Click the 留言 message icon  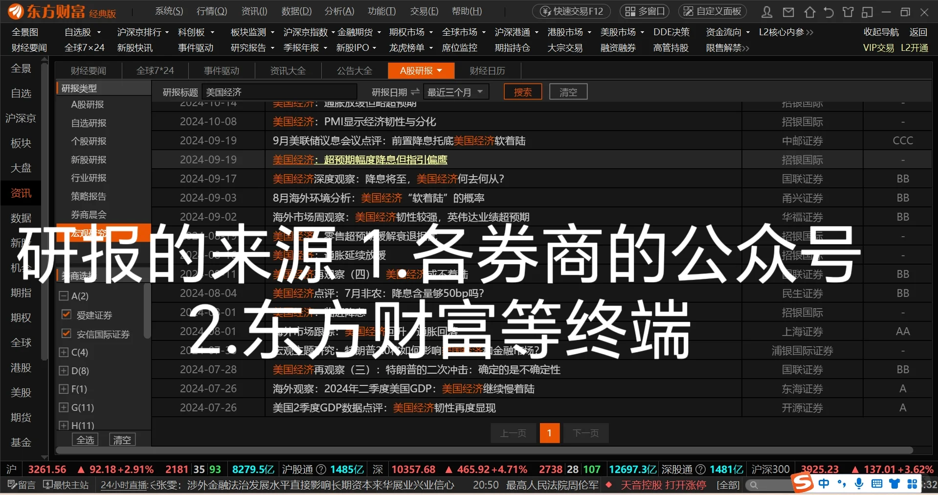(x=22, y=485)
